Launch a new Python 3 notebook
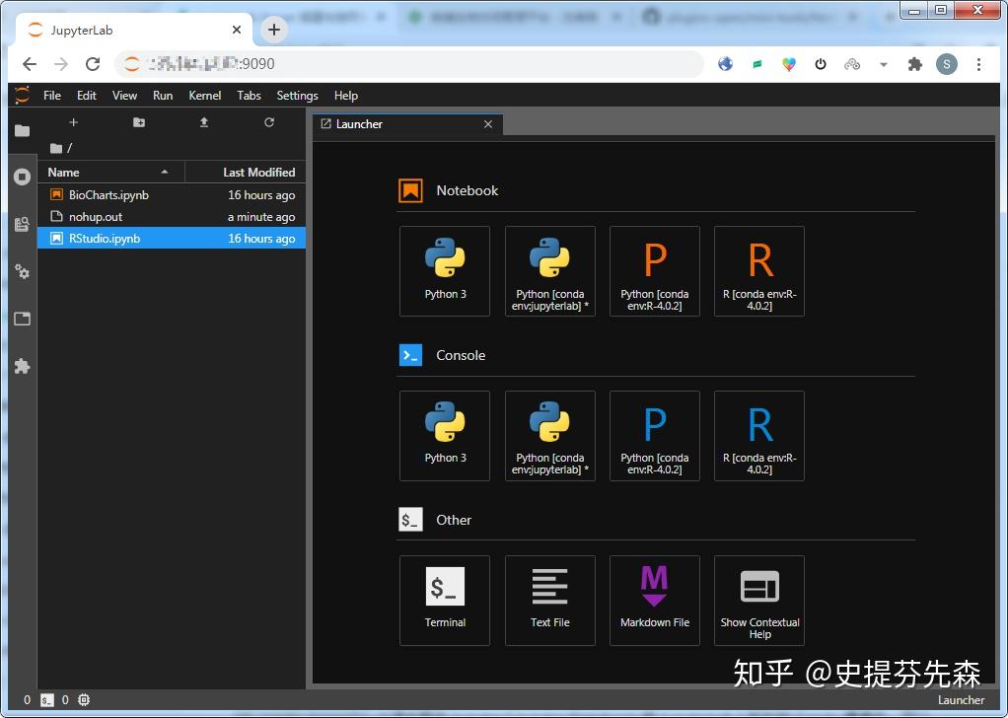This screenshot has height=718, width=1008. point(445,271)
